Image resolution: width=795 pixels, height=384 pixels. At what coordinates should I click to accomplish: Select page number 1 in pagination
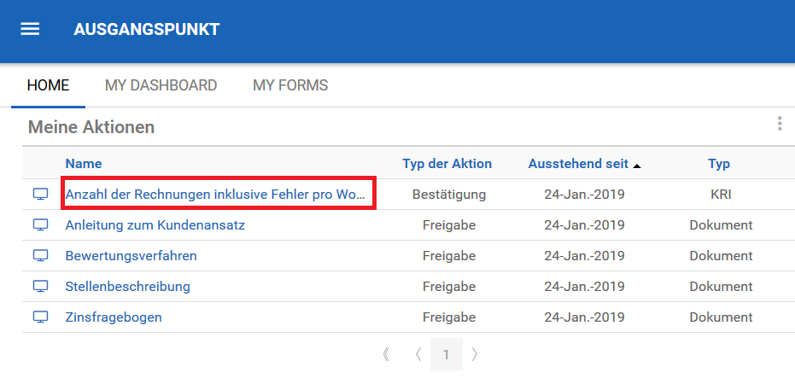(446, 354)
